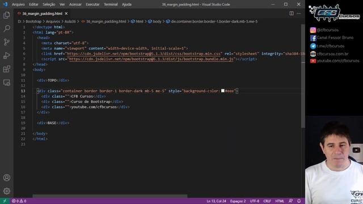Click line number 13 in the gutter

pos(23,91)
